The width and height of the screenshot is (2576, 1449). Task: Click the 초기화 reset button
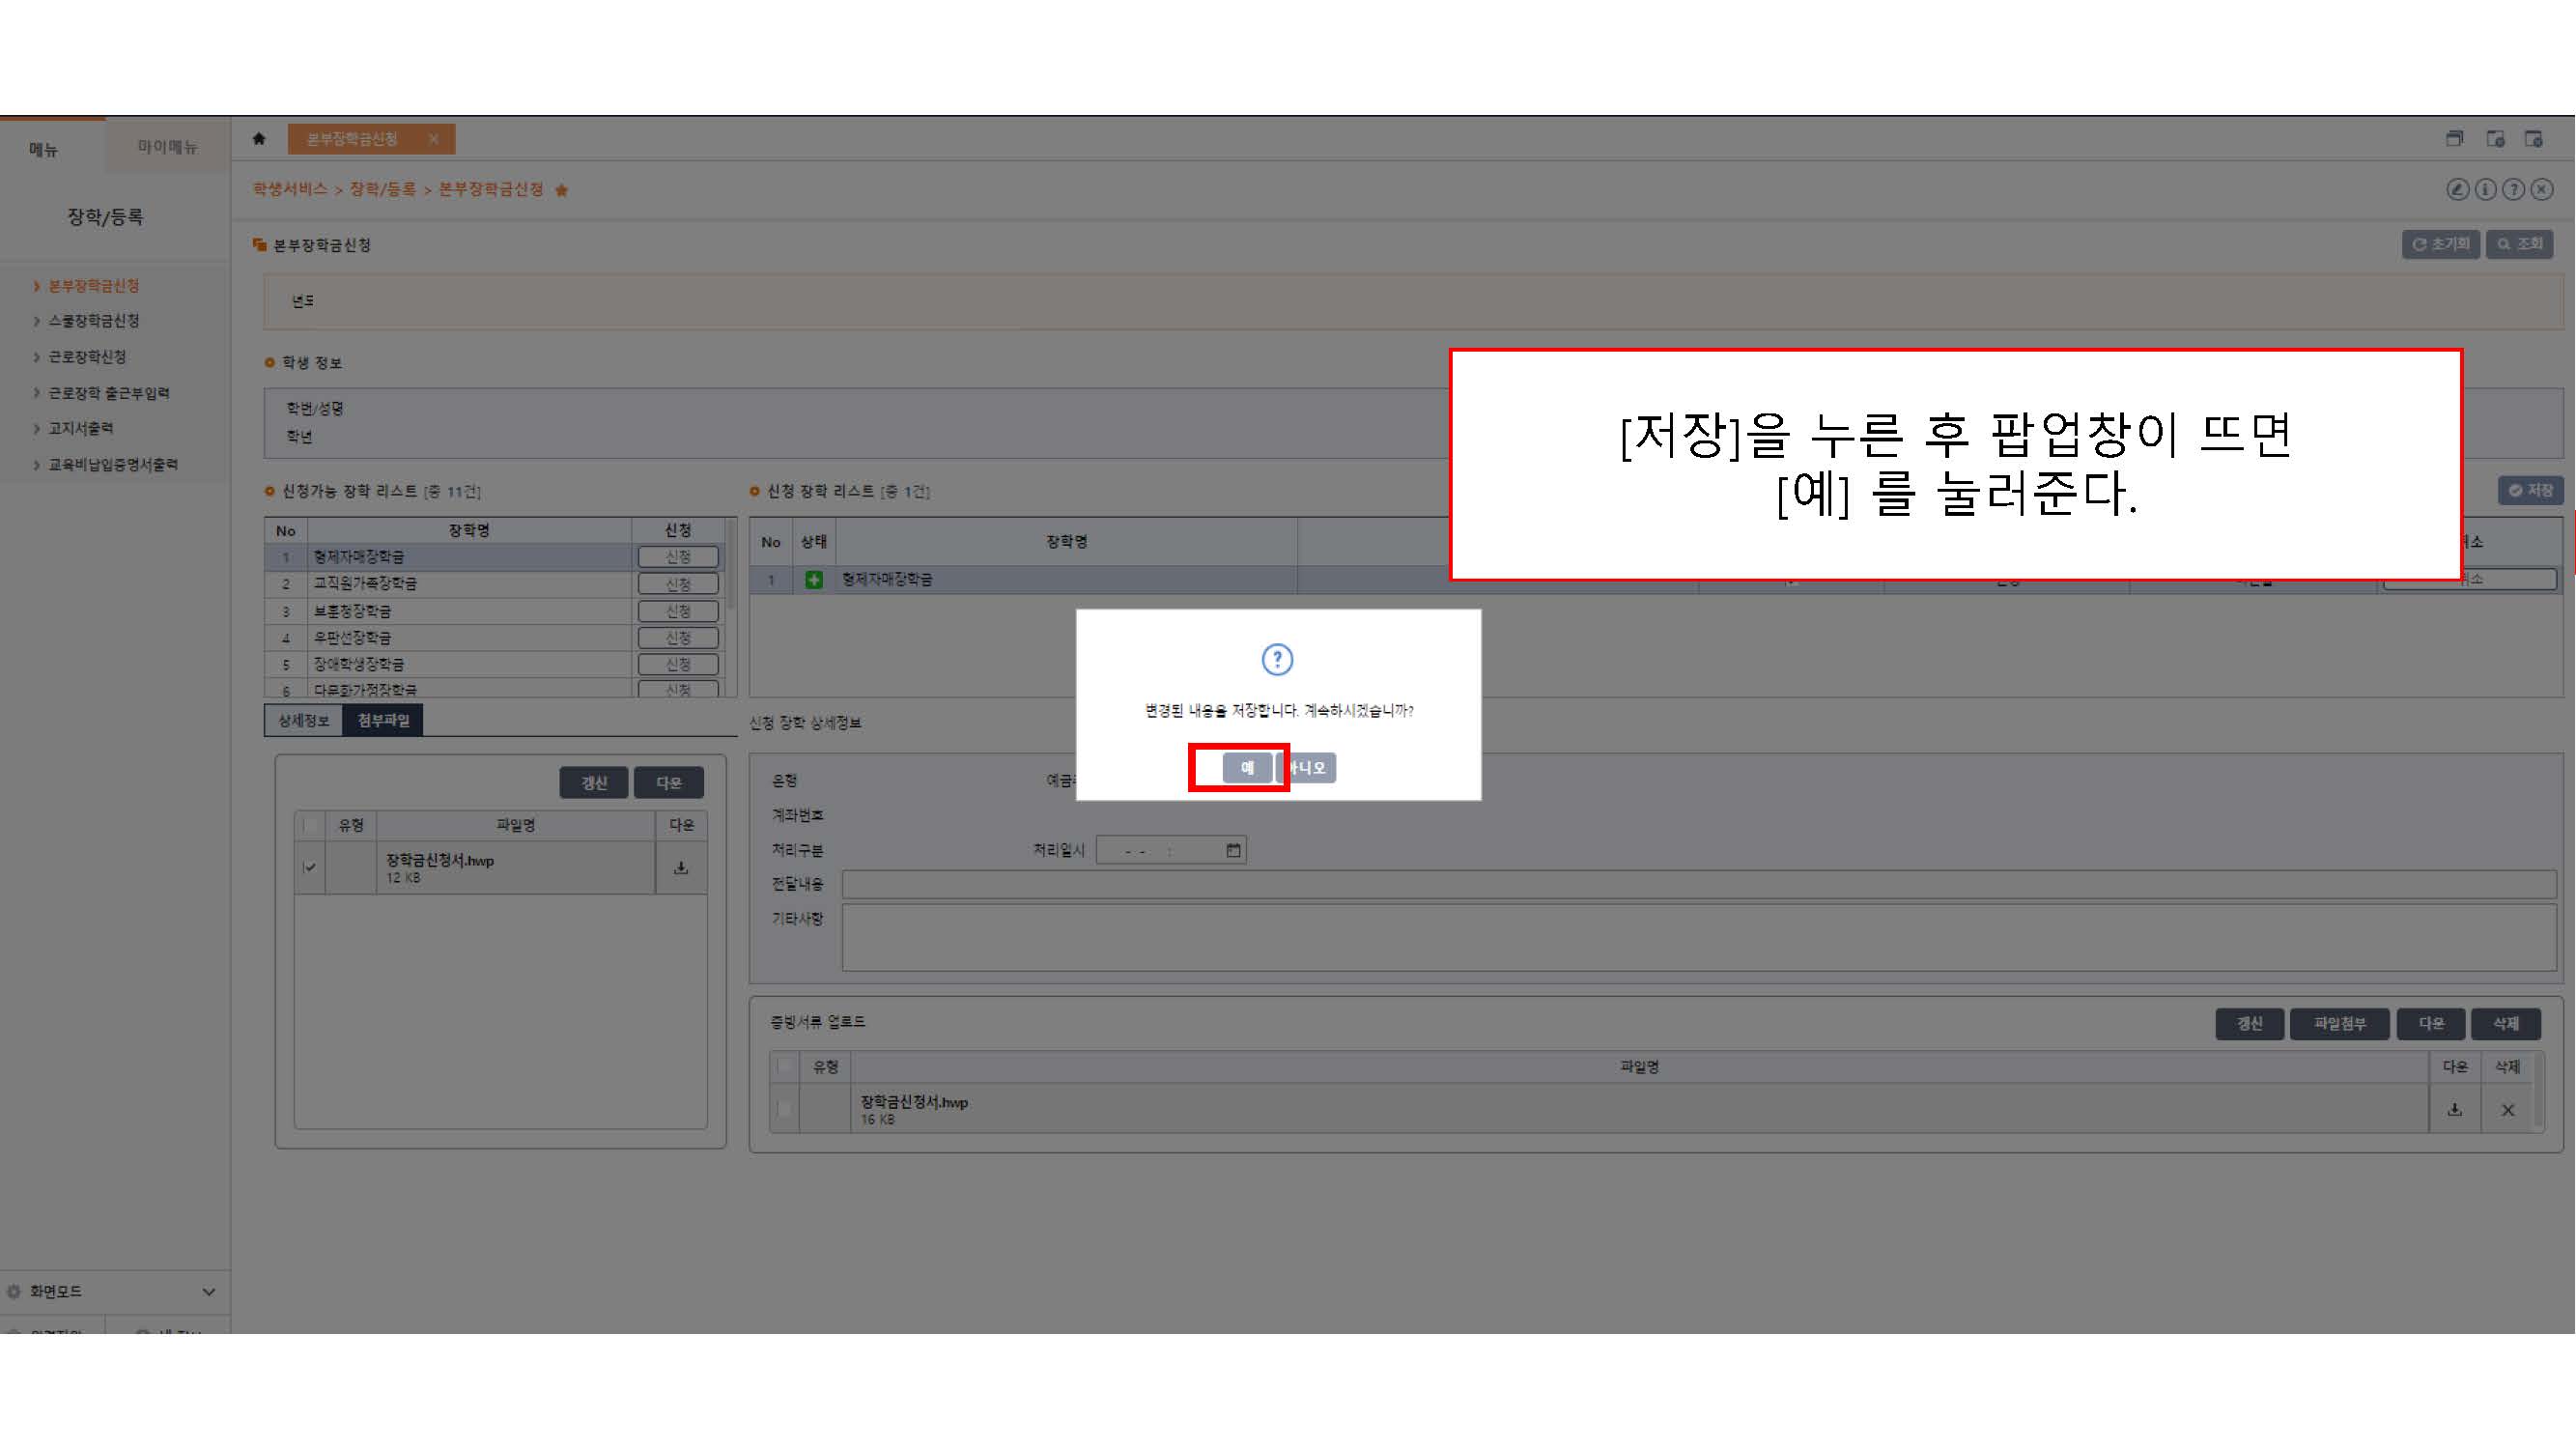[x=2440, y=244]
